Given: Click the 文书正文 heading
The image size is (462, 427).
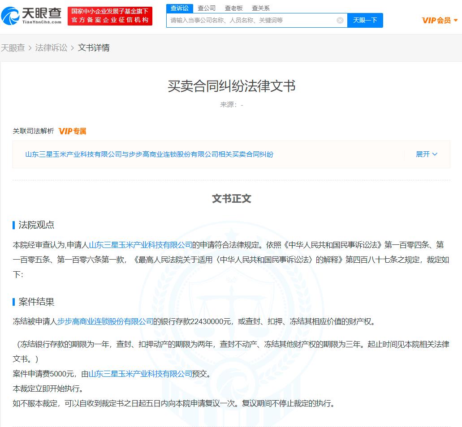Looking at the screenshot, I should tap(232, 199).
